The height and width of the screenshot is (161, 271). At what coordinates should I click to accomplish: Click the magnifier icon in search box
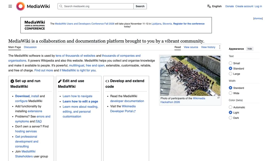pyautogui.click(x=61, y=6)
